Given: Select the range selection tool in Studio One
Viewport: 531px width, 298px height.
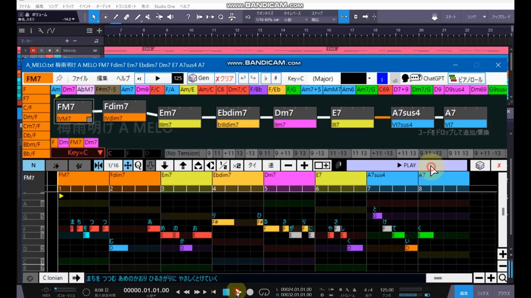Looking at the screenshot, I should 105,17.
